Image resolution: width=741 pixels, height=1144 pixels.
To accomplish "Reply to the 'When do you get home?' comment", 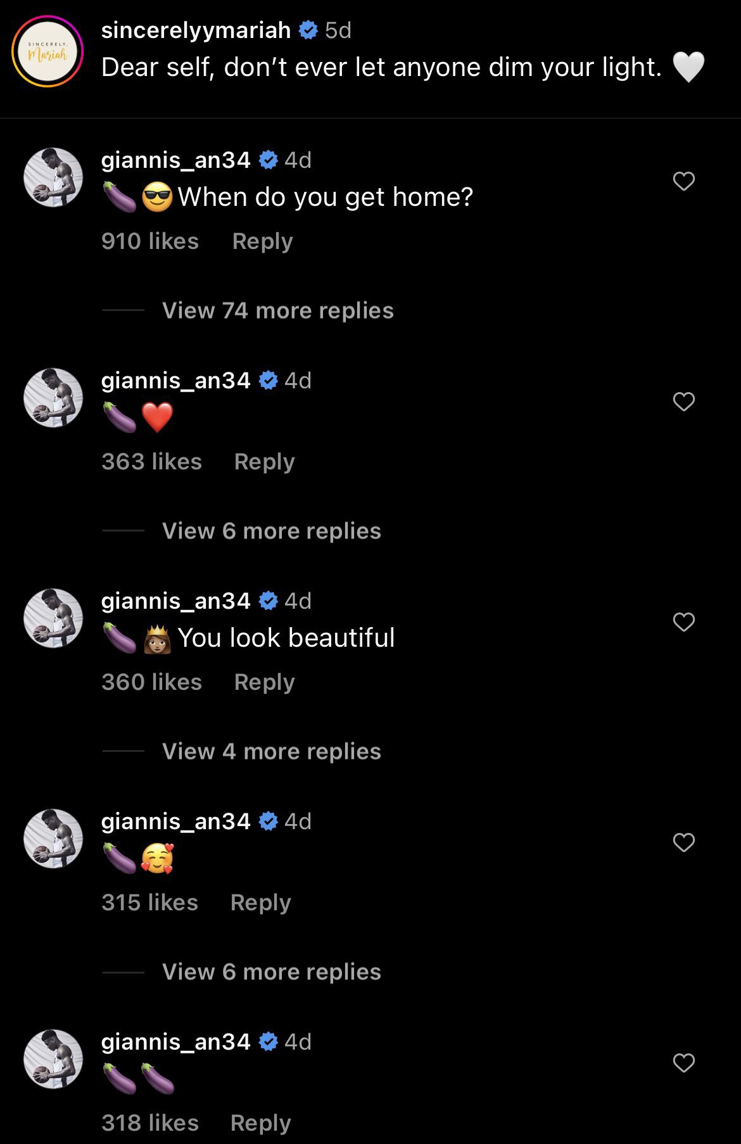I will coord(262,241).
